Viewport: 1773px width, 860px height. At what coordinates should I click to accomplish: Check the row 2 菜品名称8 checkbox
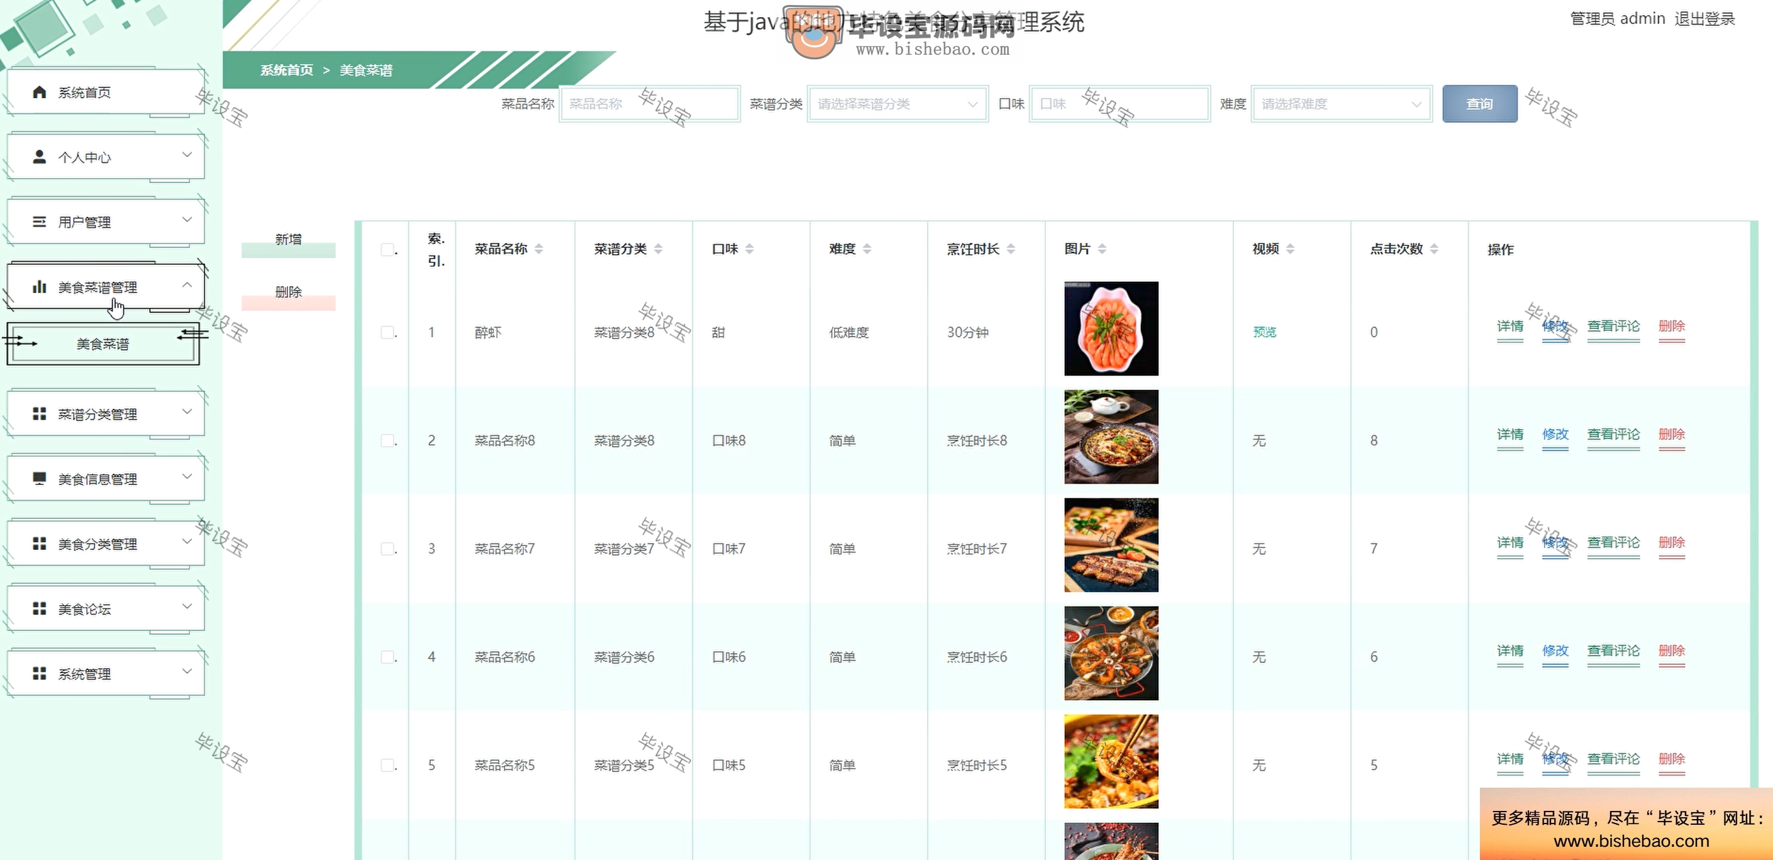387,440
